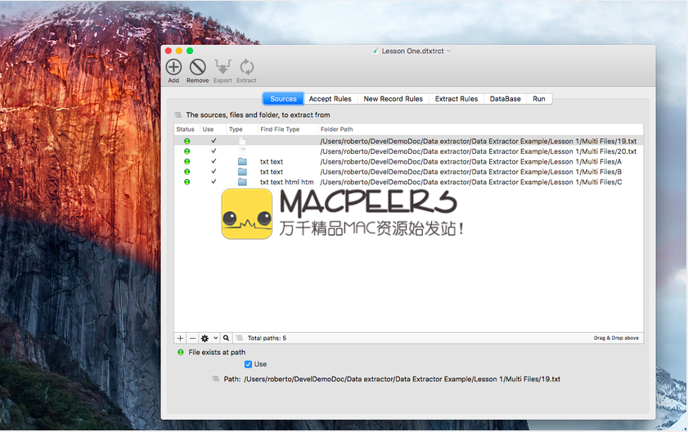Toggle the Use checkmark for the 20.txt row

click(214, 151)
